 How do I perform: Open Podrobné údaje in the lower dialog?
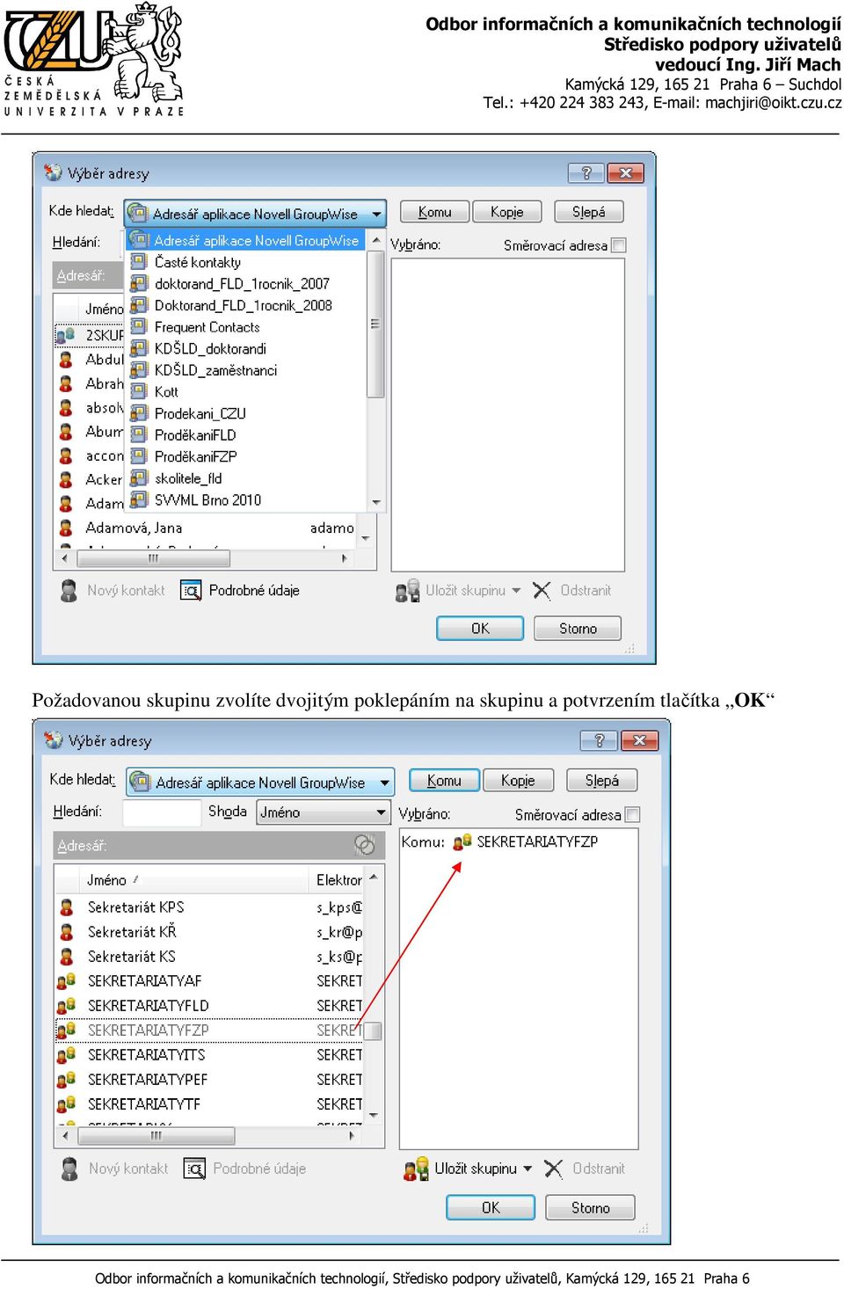point(245,1169)
